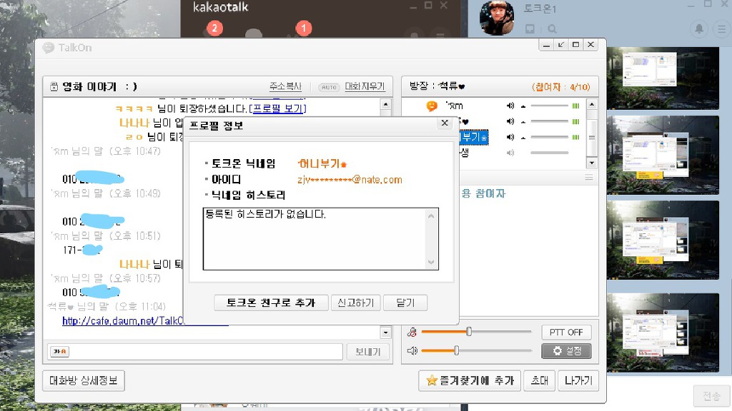Screen dimensions: 732x411
Task: Open 설정 settings button
Action: [x=566, y=351]
